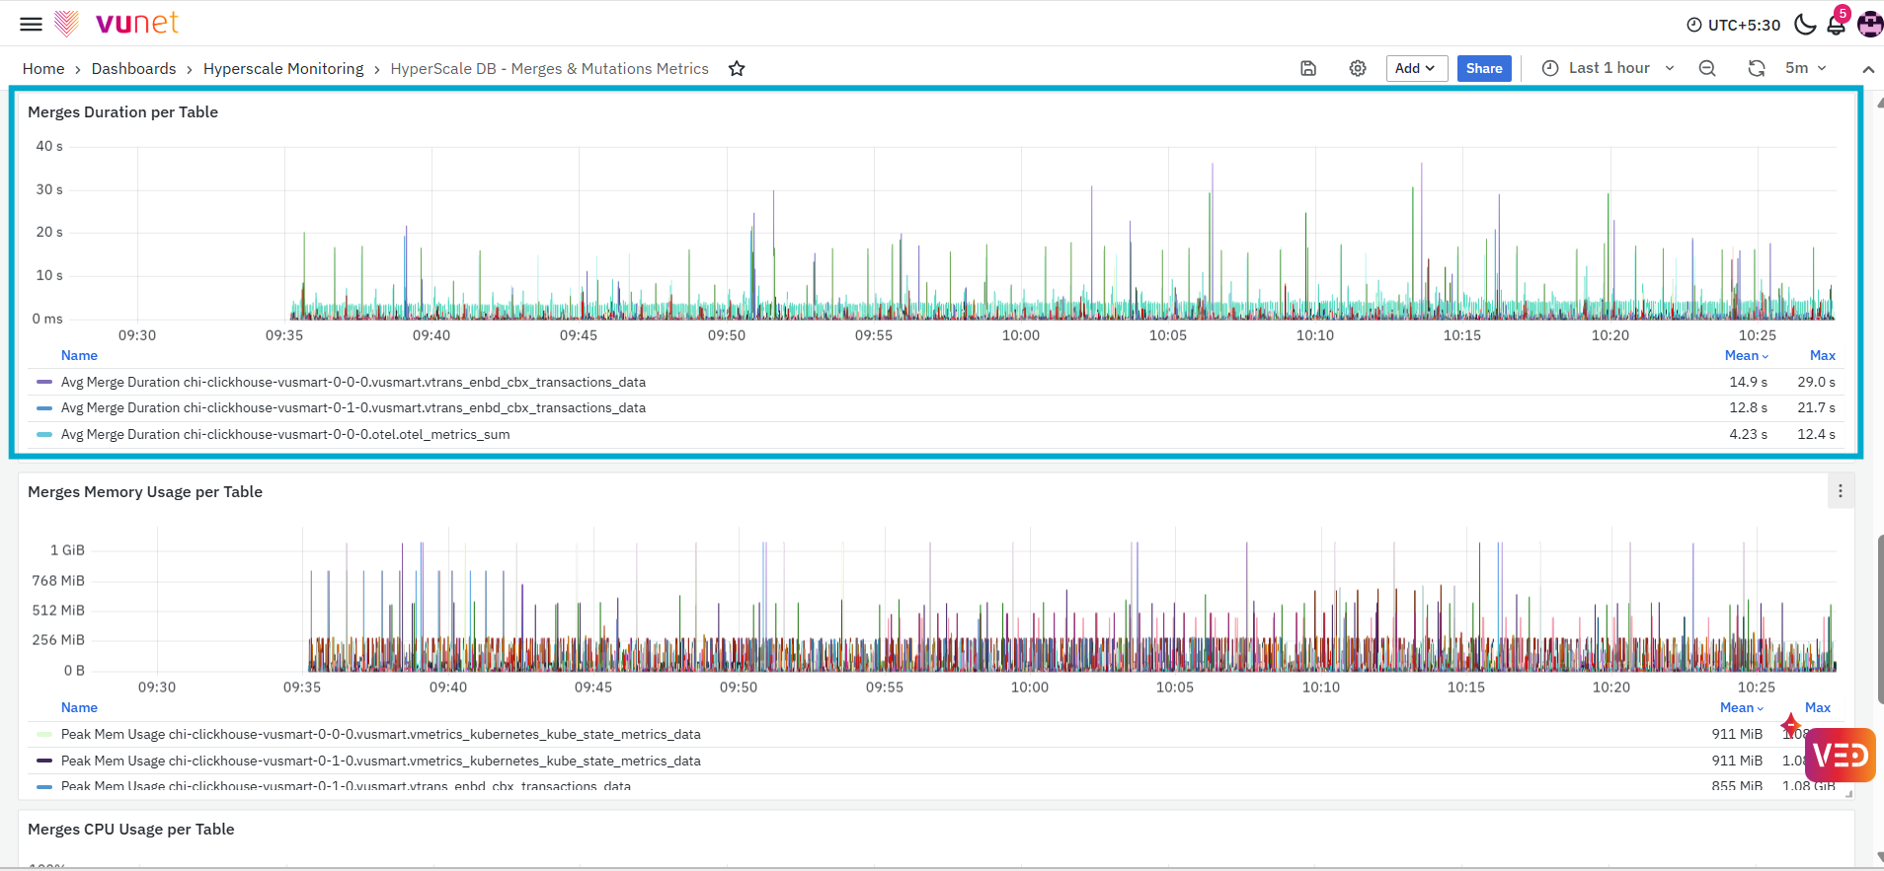This screenshot has width=1884, height=871.
Task: Open the Add dropdown
Action: tap(1416, 68)
